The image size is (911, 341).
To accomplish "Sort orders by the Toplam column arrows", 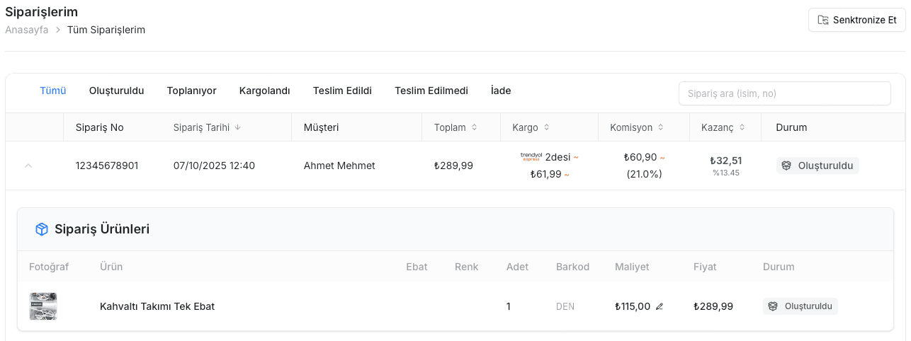I will point(474,127).
